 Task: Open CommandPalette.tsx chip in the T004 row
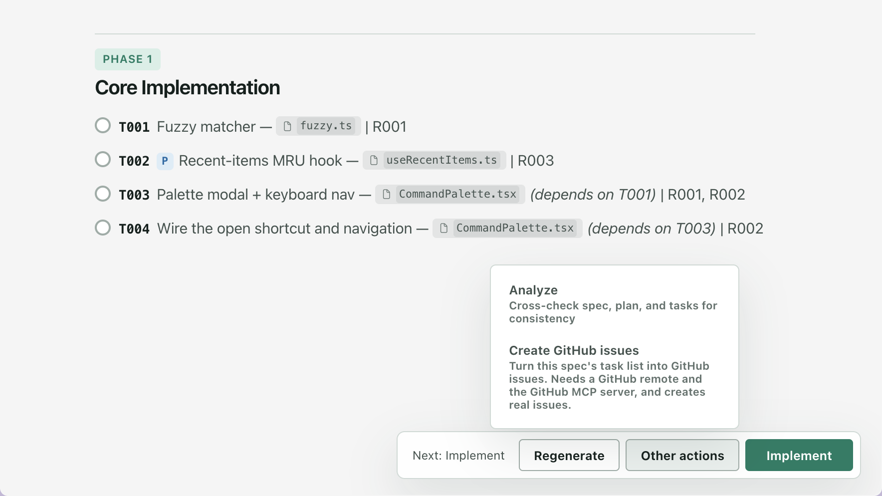(x=507, y=228)
